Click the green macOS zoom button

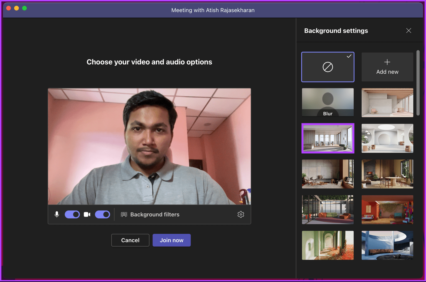pyautogui.click(x=24, y=8)
